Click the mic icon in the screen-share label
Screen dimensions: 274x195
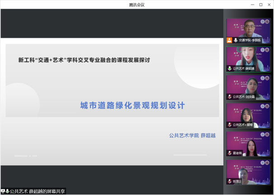[8, 191]
